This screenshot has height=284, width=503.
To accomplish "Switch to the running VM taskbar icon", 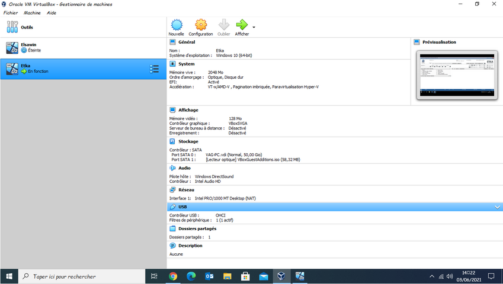I will (x=300, y=276).
